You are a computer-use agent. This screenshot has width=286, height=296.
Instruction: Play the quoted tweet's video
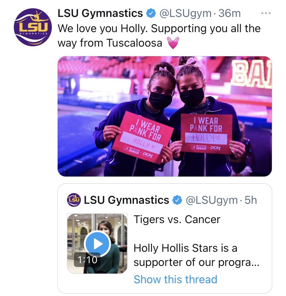[x=97, y=244]
